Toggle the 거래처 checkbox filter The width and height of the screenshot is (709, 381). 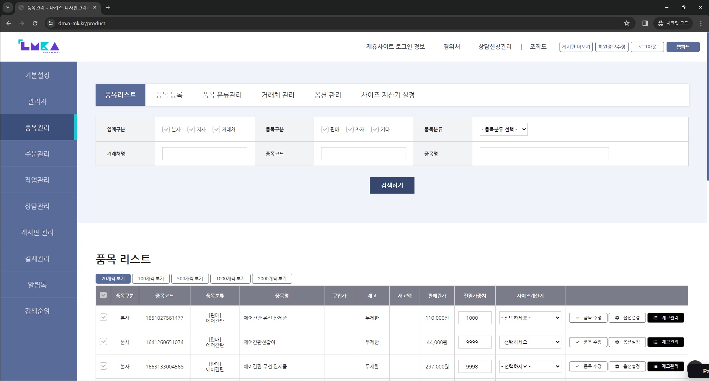pyautogui.click(x=216, y=129)
